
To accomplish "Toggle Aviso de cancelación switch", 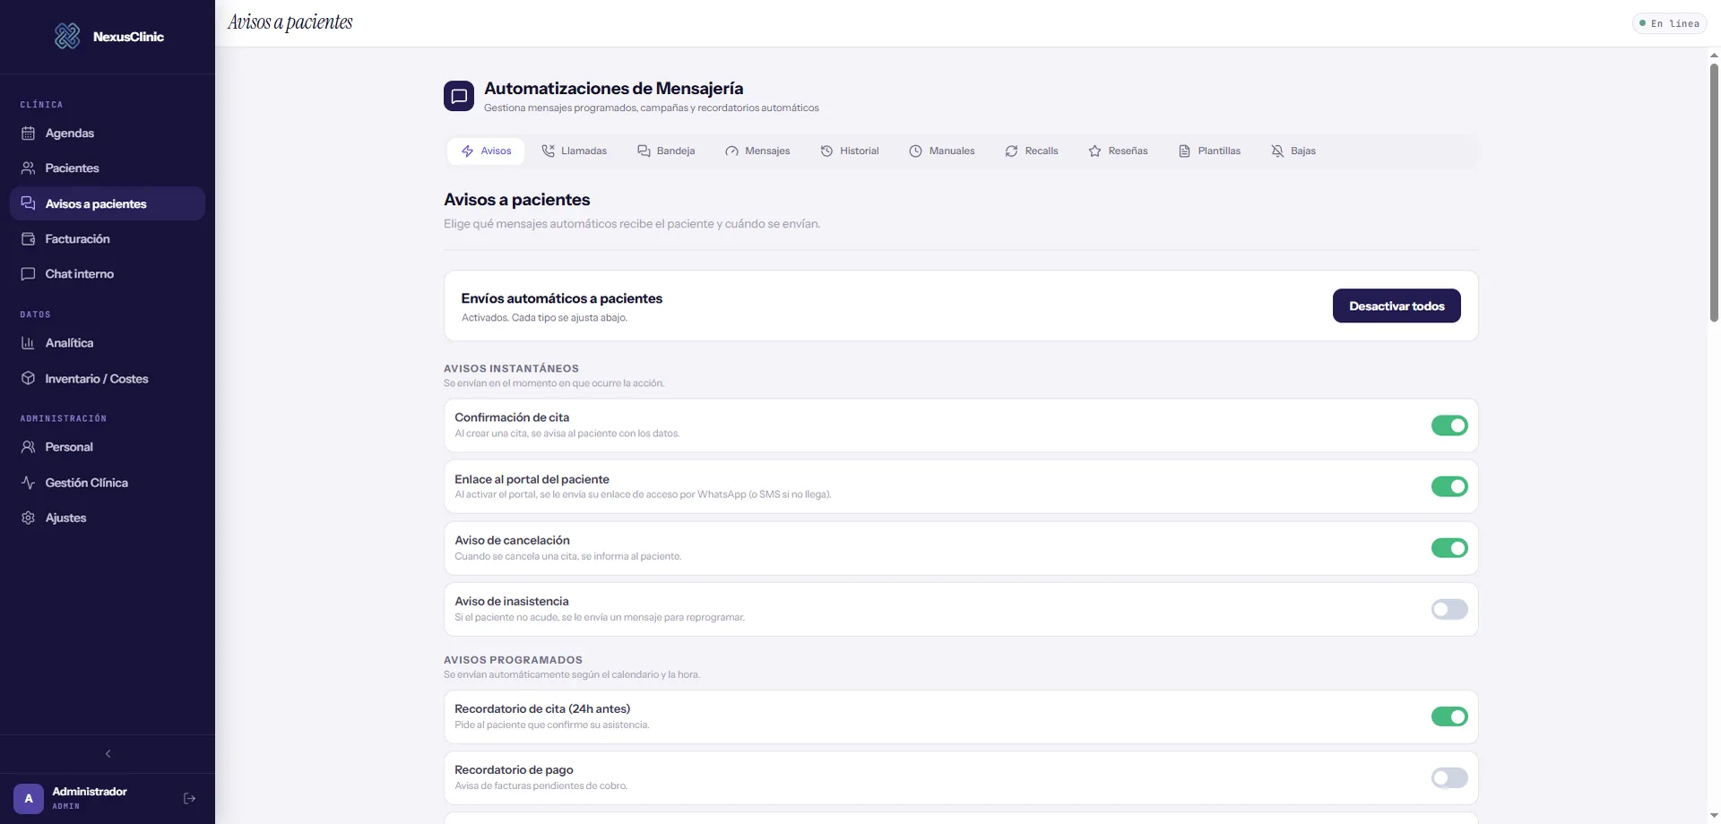I will click(x=1449, y=547).
